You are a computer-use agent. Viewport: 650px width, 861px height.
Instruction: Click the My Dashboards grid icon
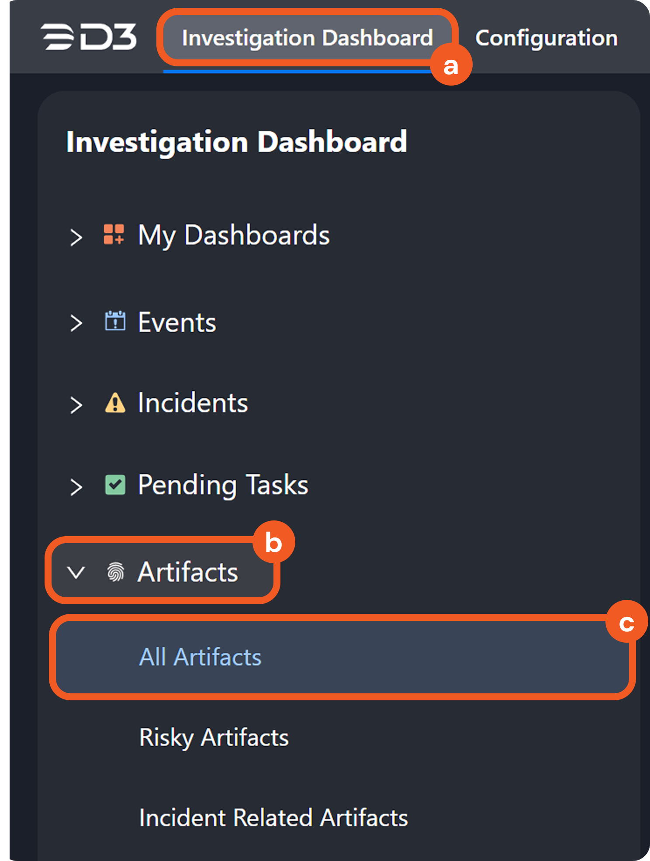(x=114, y=234)
